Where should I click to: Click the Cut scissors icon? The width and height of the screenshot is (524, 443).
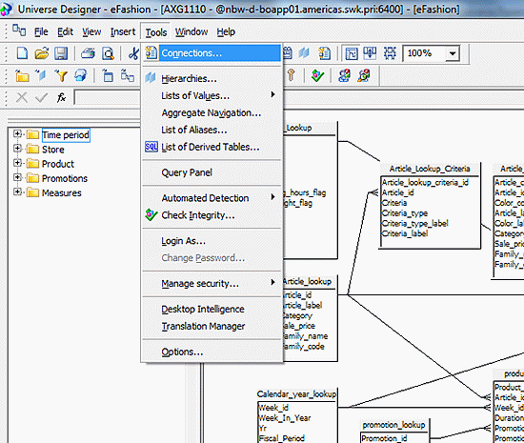click(x=133, y=53)
